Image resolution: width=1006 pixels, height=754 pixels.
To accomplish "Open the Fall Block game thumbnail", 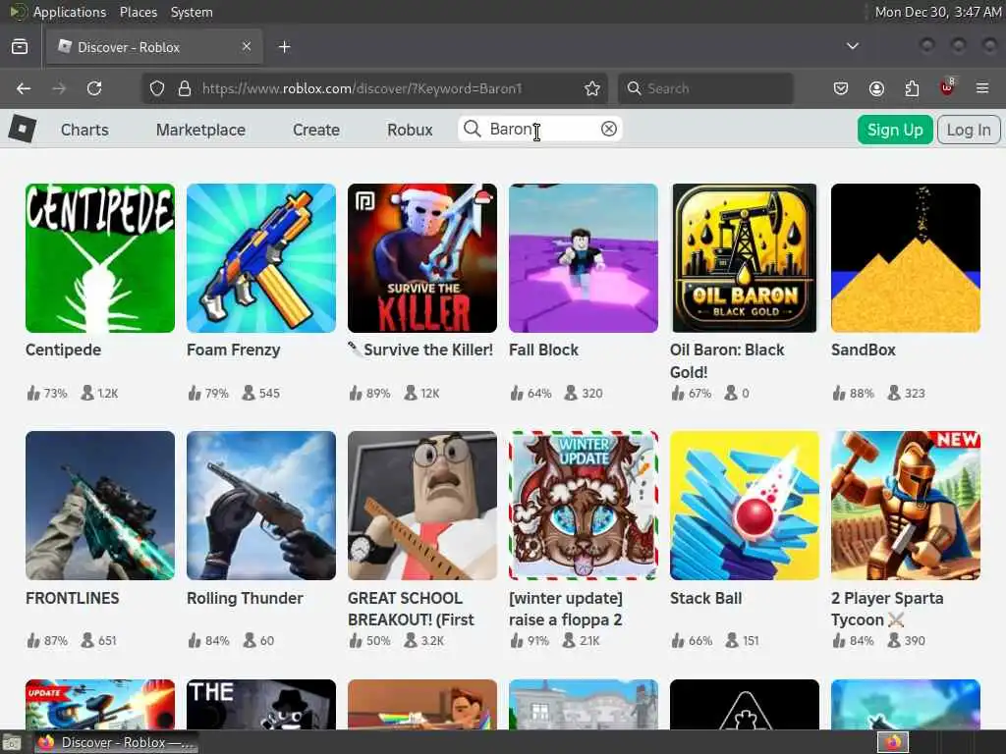I will click(584, 258).
